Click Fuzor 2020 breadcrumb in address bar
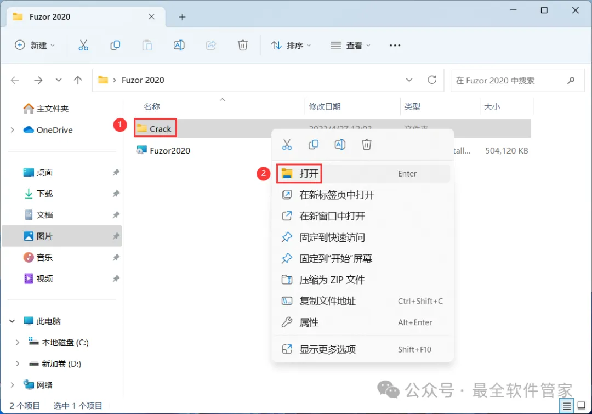Screen dimensions: 592x414 pos(143,80)
